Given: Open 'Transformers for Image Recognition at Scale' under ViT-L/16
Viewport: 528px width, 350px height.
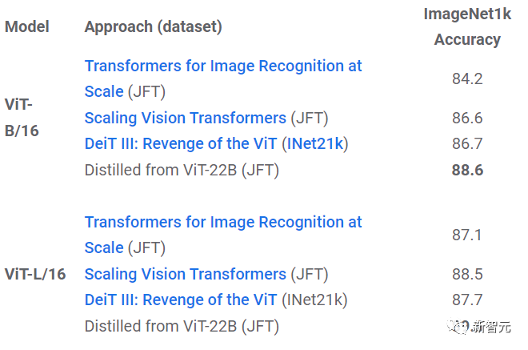Looking at the screenshot, I should tap(222, 222).
